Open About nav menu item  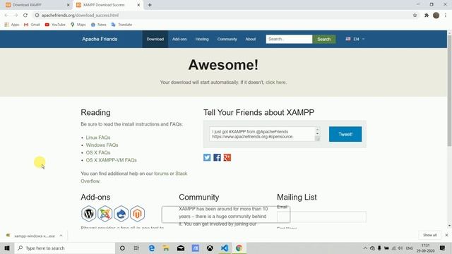pos(251,40)
